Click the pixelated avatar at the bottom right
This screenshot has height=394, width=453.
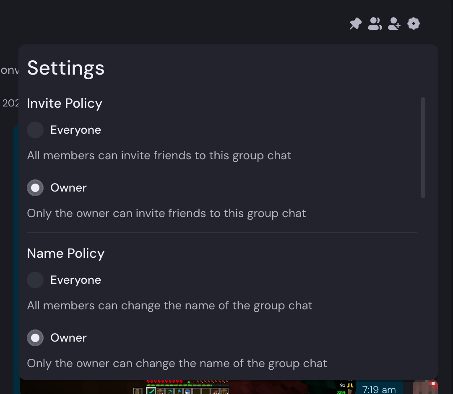(x=425, y=387)
